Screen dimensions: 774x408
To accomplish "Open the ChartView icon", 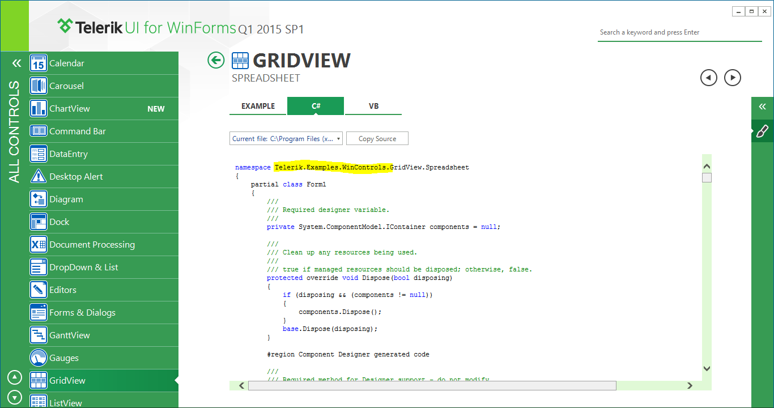I will coord(39,108).
